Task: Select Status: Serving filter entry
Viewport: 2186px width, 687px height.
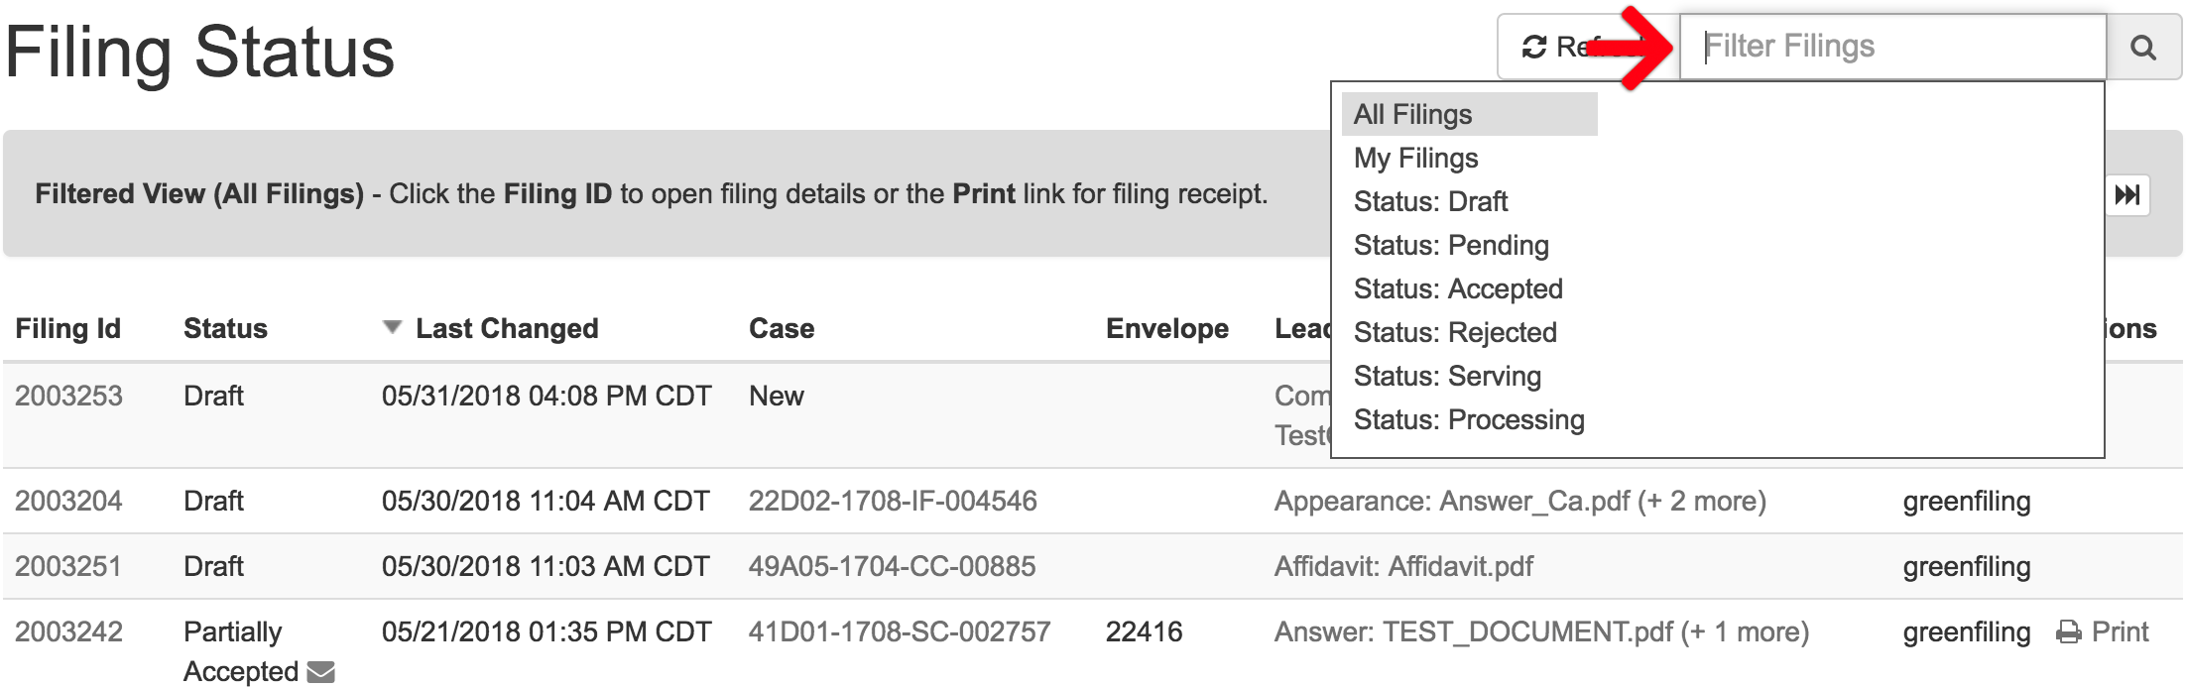Action: tap(1447, 376)
